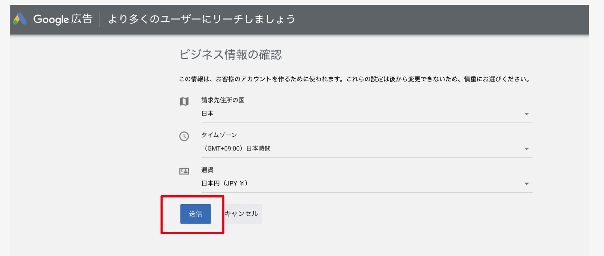This screenshot has height=256, width=604.
Task: Expand the 請求先住所の国 dropdown arrow
Action: click(527, 114)
